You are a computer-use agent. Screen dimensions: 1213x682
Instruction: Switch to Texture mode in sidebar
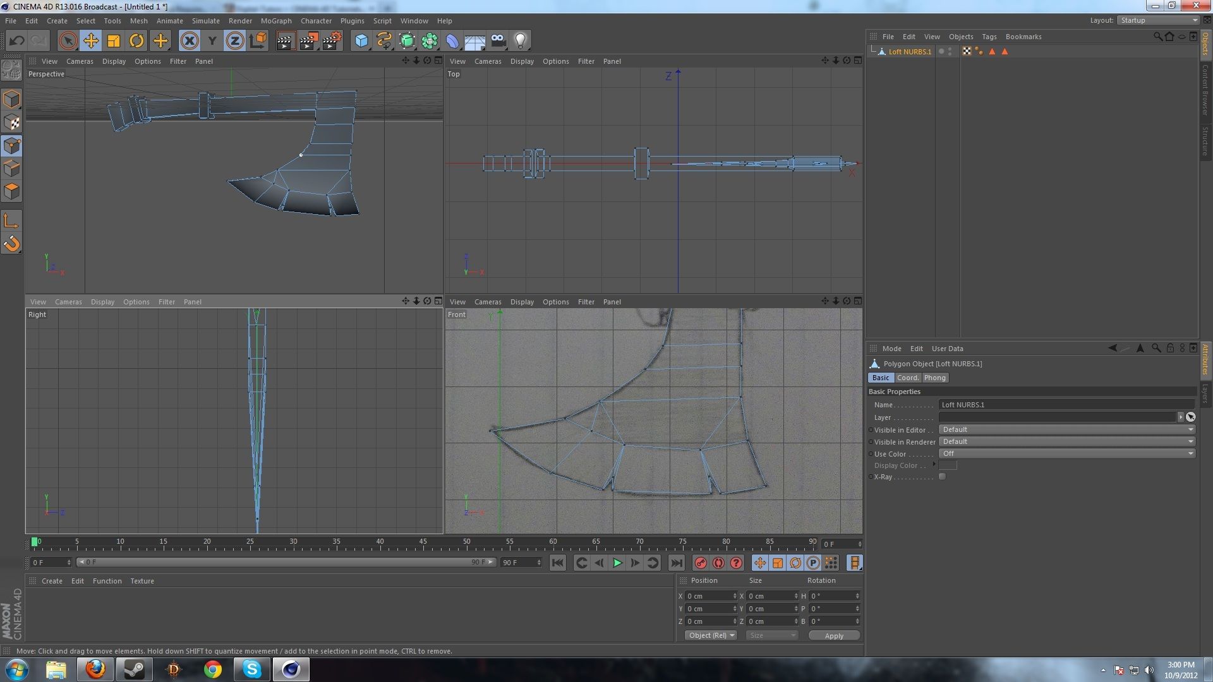[11, 123]
